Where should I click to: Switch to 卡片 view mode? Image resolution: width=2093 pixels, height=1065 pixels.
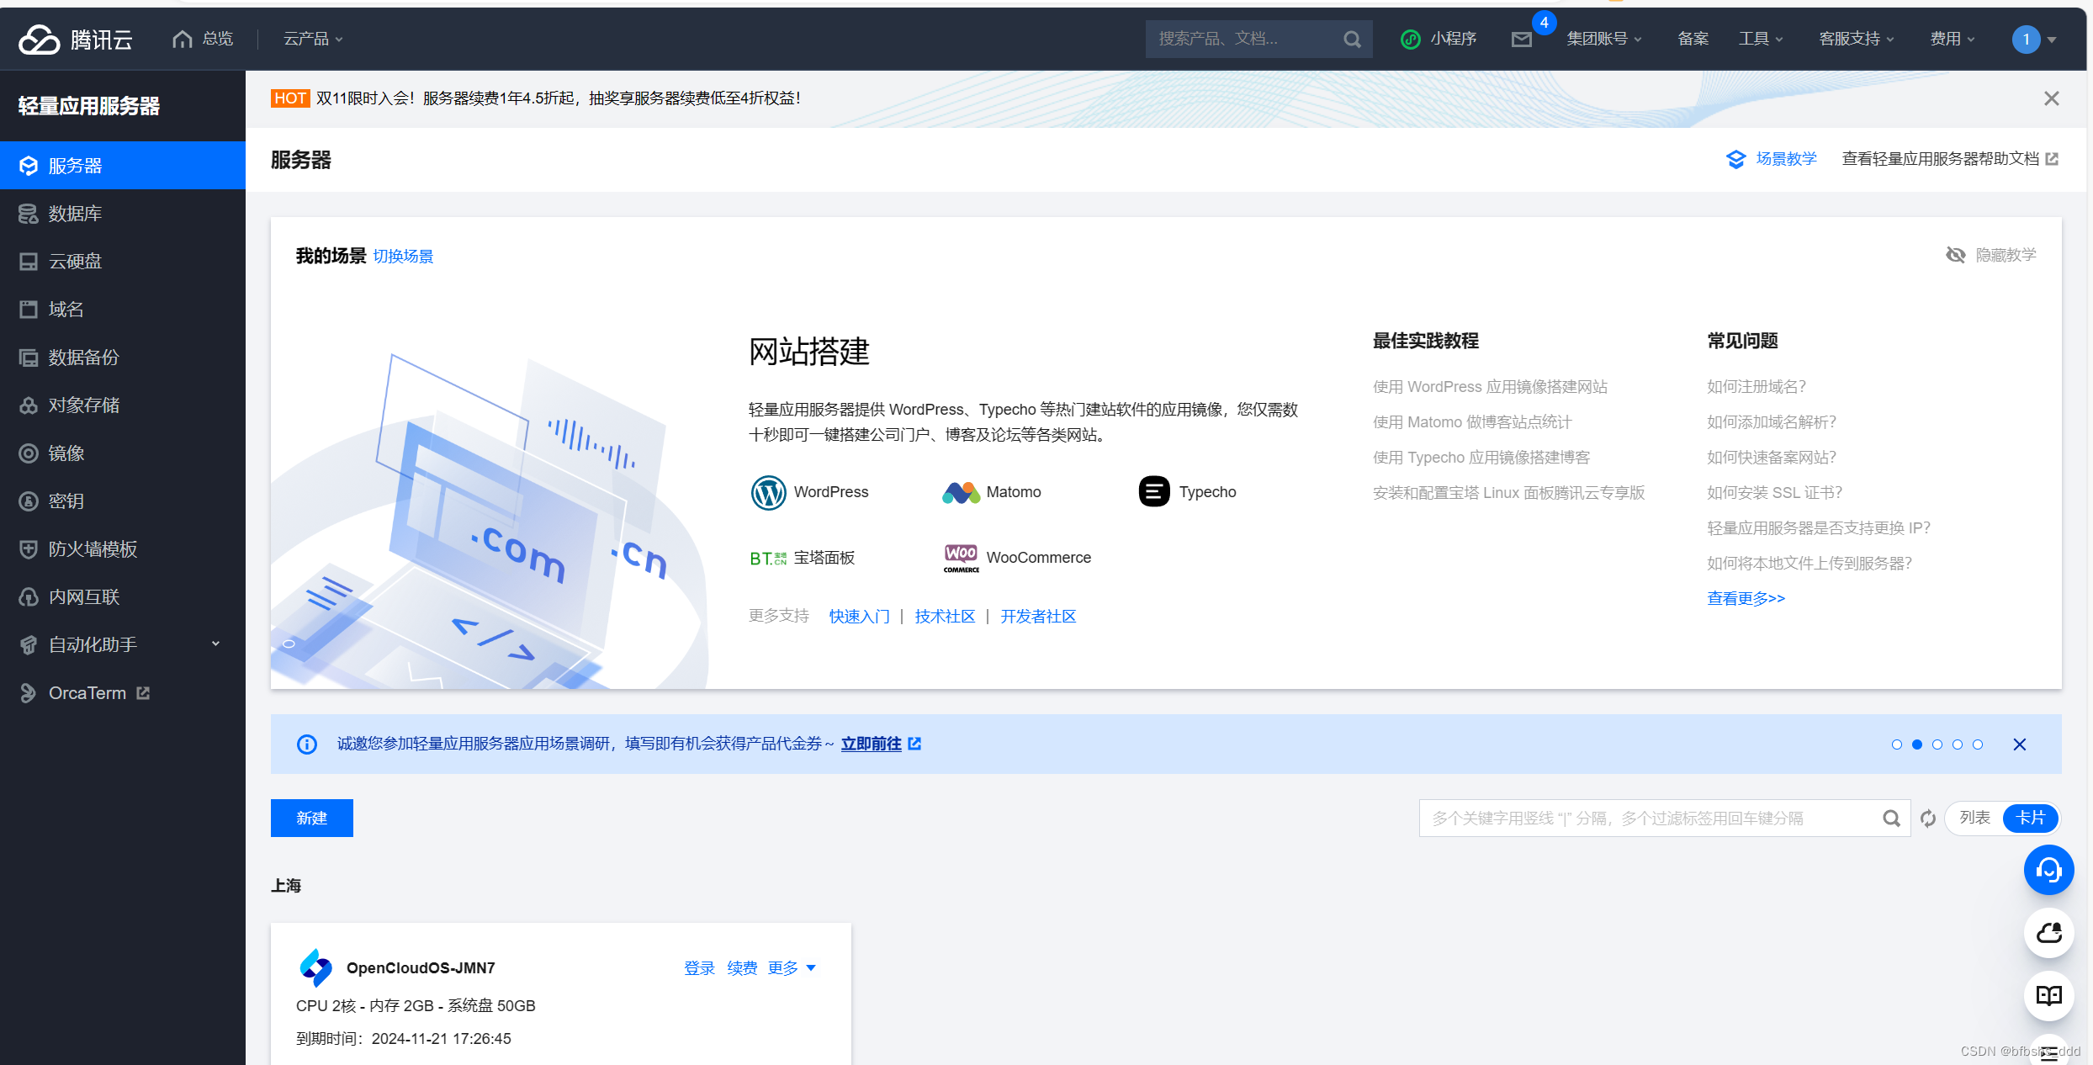2031,817
